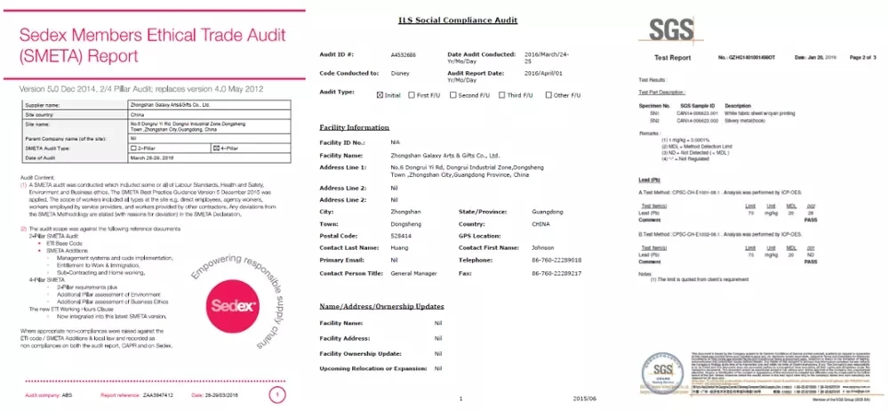
Task: Click the Name/Address/Ownership Updates heading
Action: point(381,307)
